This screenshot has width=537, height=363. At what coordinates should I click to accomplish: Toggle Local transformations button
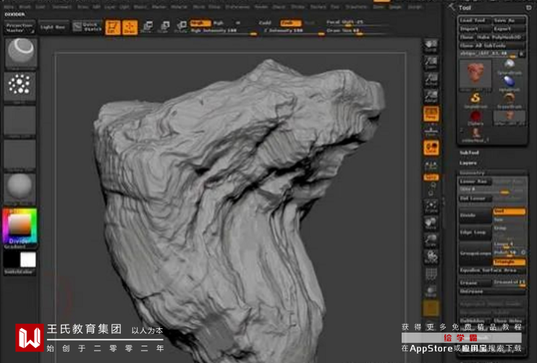coord(431,148)
